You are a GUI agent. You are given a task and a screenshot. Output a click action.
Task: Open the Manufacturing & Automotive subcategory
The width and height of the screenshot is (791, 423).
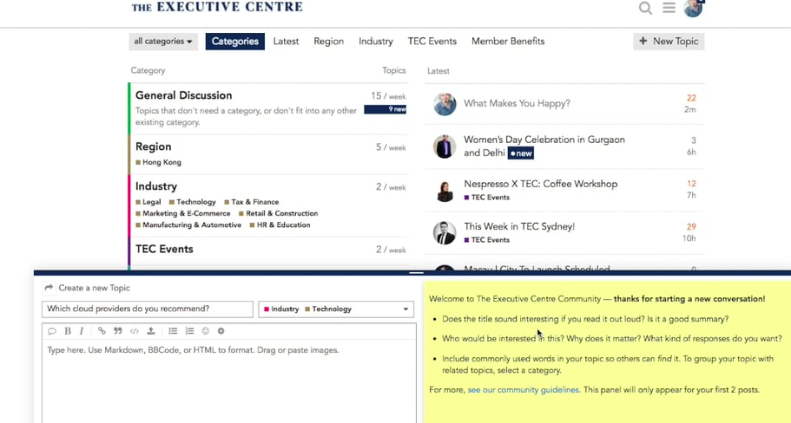pyautogui.click(x=188, y=225)
